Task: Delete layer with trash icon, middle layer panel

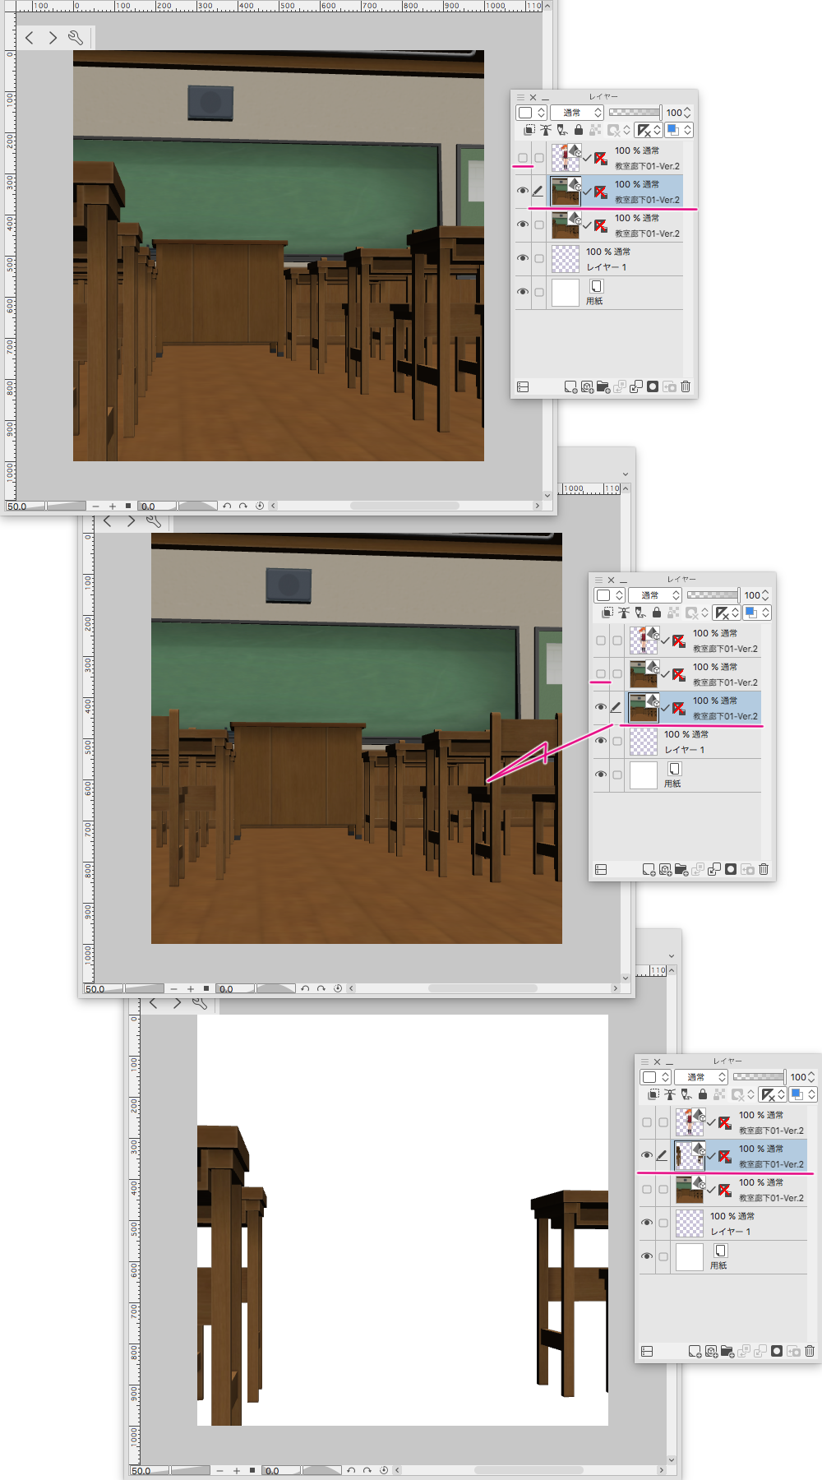Action: tap(764, 869)
